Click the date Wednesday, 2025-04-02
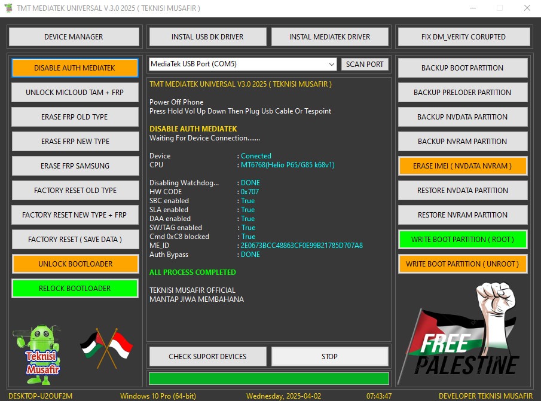The height and width of the screenshot is (401, 541). (283, 396)
